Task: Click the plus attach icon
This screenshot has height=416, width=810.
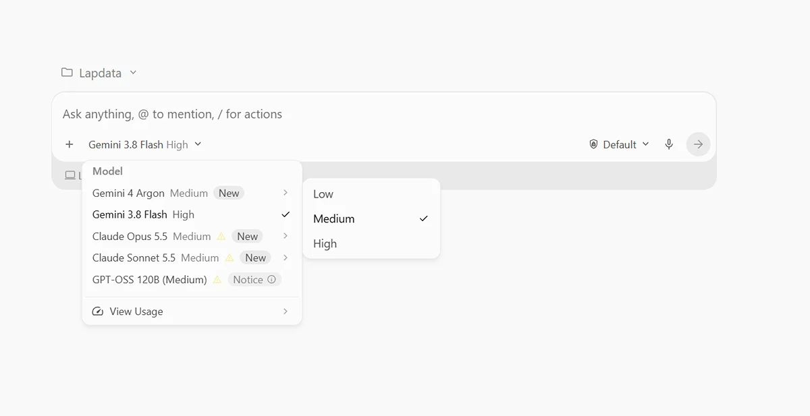Action: point(69,144)
